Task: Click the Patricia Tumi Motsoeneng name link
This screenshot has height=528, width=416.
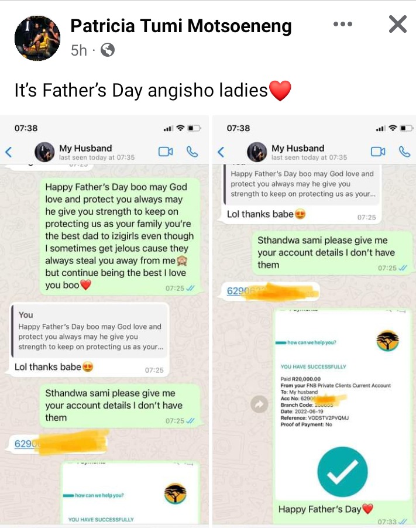Action: tap(181, 26)
